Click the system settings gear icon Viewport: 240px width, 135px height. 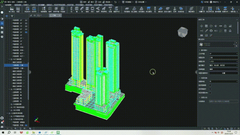136,2
